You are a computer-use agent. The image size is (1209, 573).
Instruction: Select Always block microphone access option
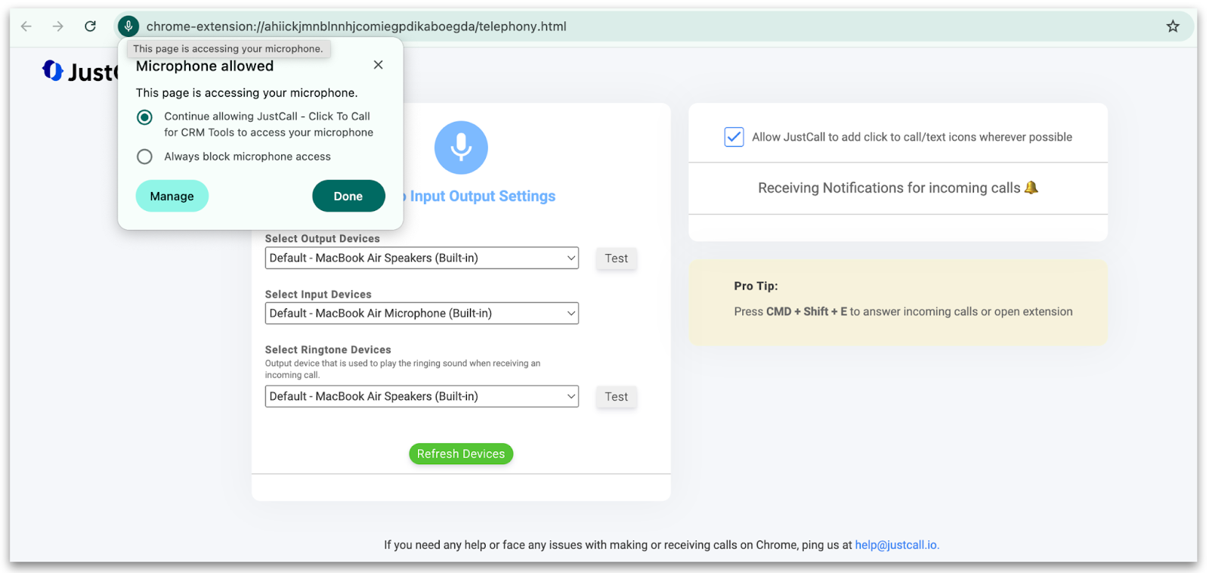pos(144,156)
